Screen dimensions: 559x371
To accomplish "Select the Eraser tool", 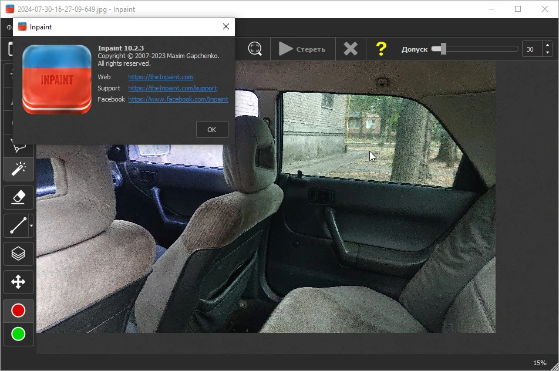I will (19, 197).
